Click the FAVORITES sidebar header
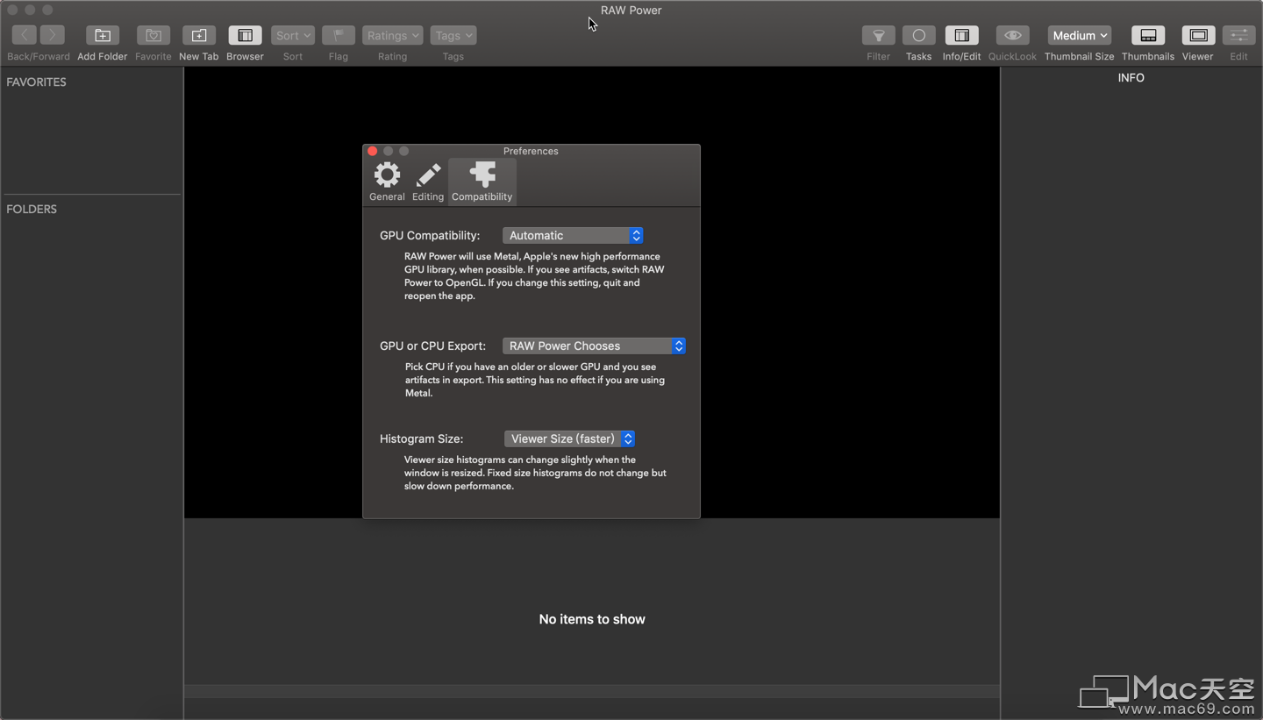This screenshot has height=720, width=1263. click(37, 82)
